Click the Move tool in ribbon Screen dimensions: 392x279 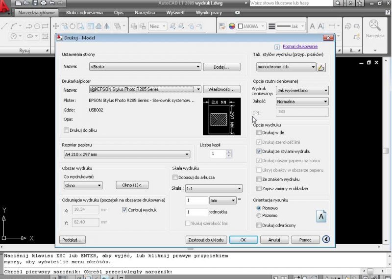pos(56,26)
